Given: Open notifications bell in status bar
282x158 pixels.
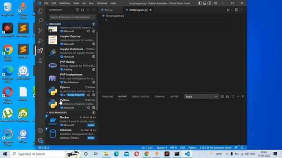Looking at the screenshot, I should point(242,147).
